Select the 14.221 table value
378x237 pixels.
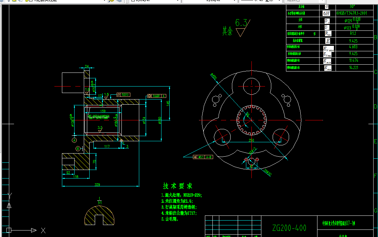(x=354, y=67)
